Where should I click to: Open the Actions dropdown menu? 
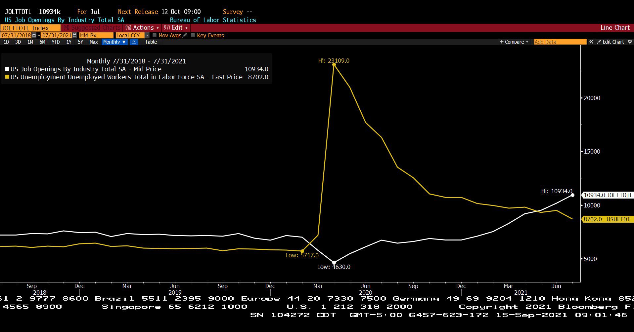pyautogui.click(x=142, y=28)
